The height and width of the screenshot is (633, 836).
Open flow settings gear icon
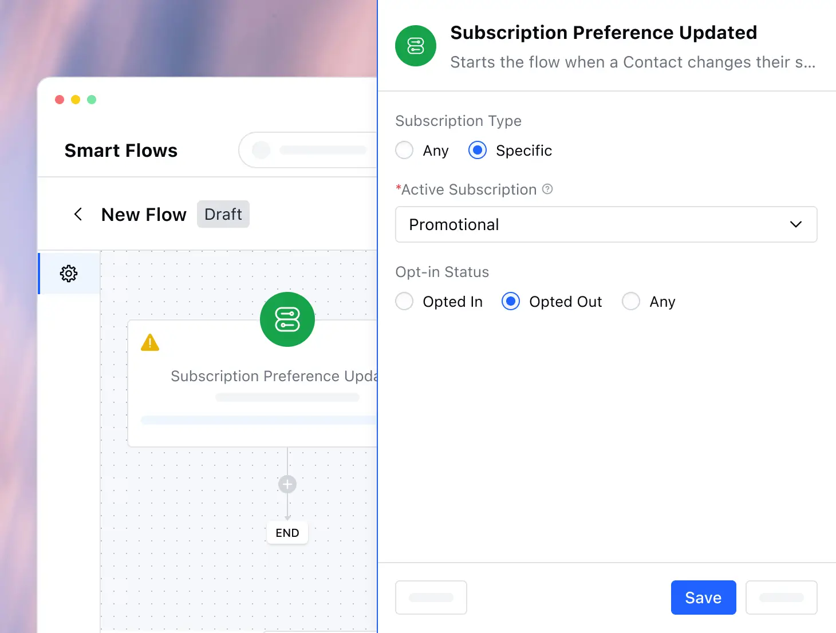69,274
